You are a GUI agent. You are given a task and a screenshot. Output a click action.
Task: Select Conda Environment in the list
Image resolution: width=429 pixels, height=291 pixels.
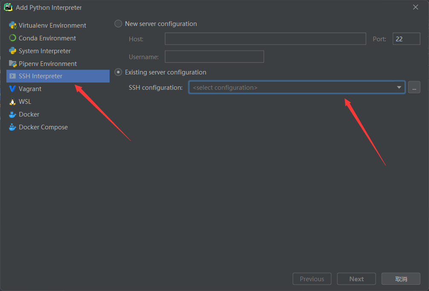point(58,38)
